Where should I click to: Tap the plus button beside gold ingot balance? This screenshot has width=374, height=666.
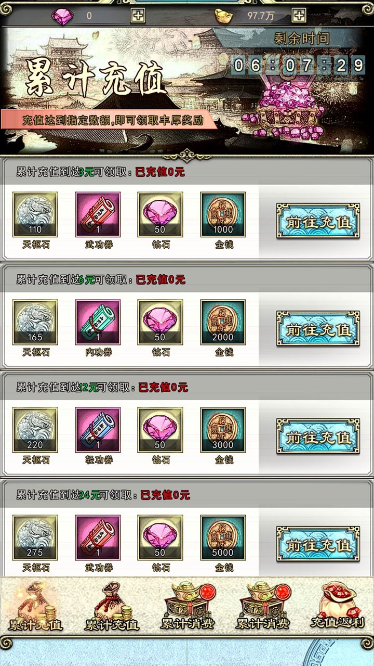click(x=299, y=16)
